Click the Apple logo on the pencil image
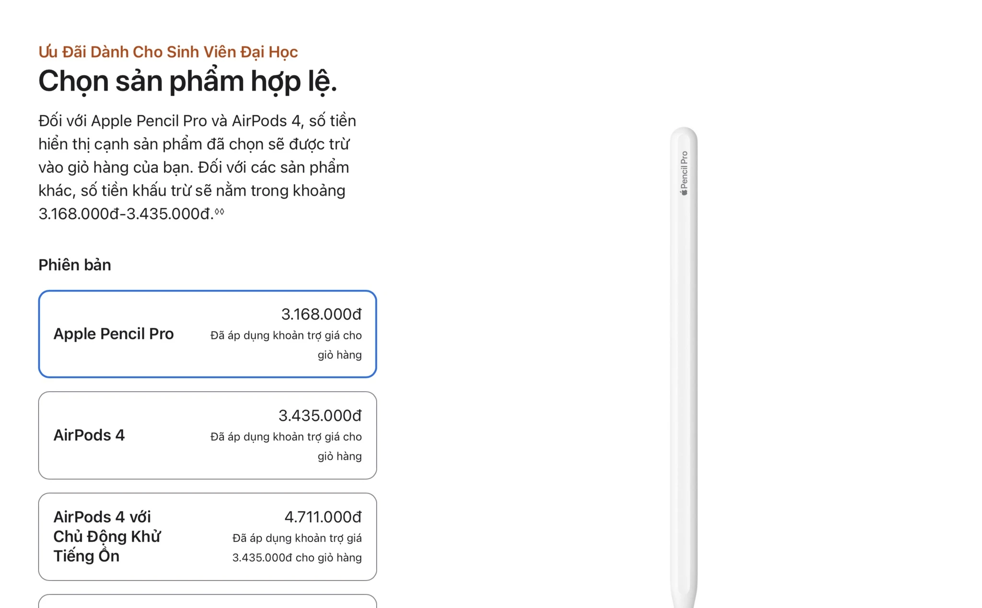 coord(684,192)
